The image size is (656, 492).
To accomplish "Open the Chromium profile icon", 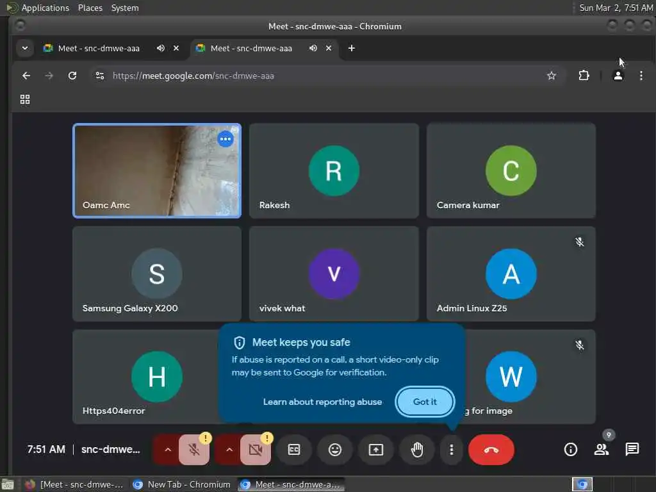I will (618, 76).
